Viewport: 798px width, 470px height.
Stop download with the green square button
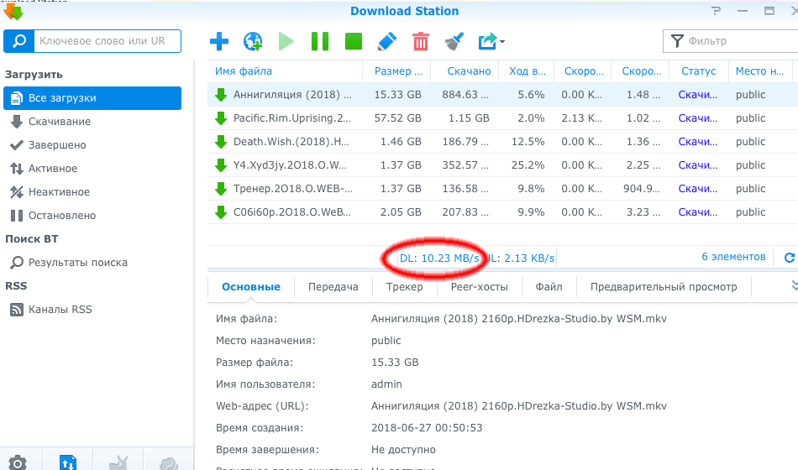click(354, 41)
